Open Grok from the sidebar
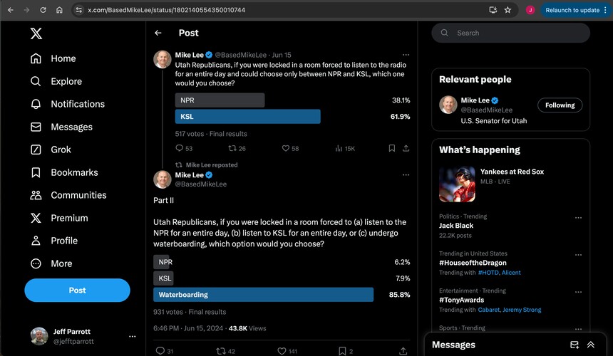 61,150
